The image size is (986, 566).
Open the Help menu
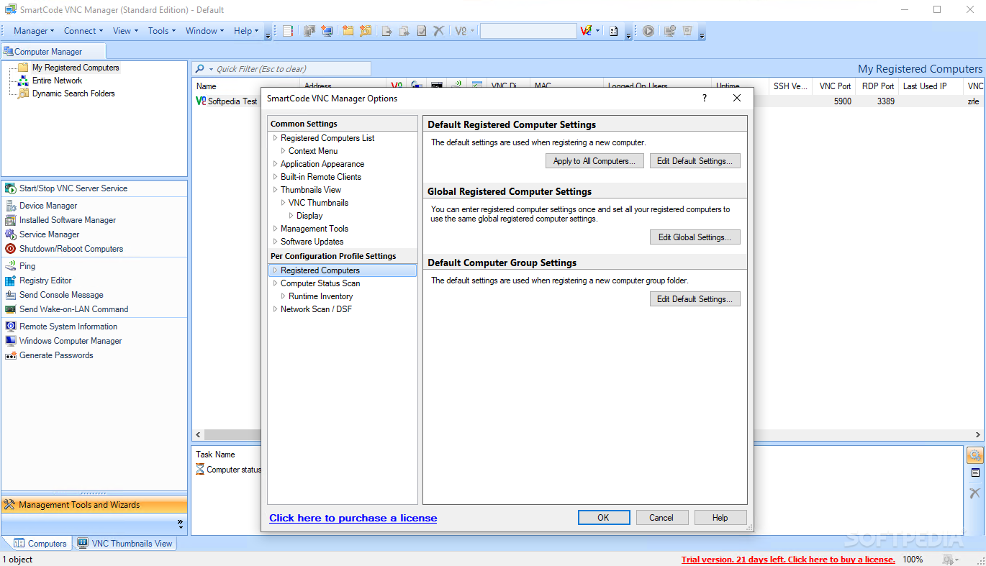pyautogui.click(x=247, y=31)
